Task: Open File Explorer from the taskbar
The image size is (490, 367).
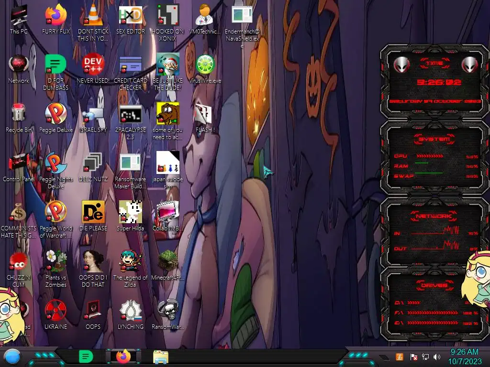Action: pyautogui.click(x=161, y=357)
